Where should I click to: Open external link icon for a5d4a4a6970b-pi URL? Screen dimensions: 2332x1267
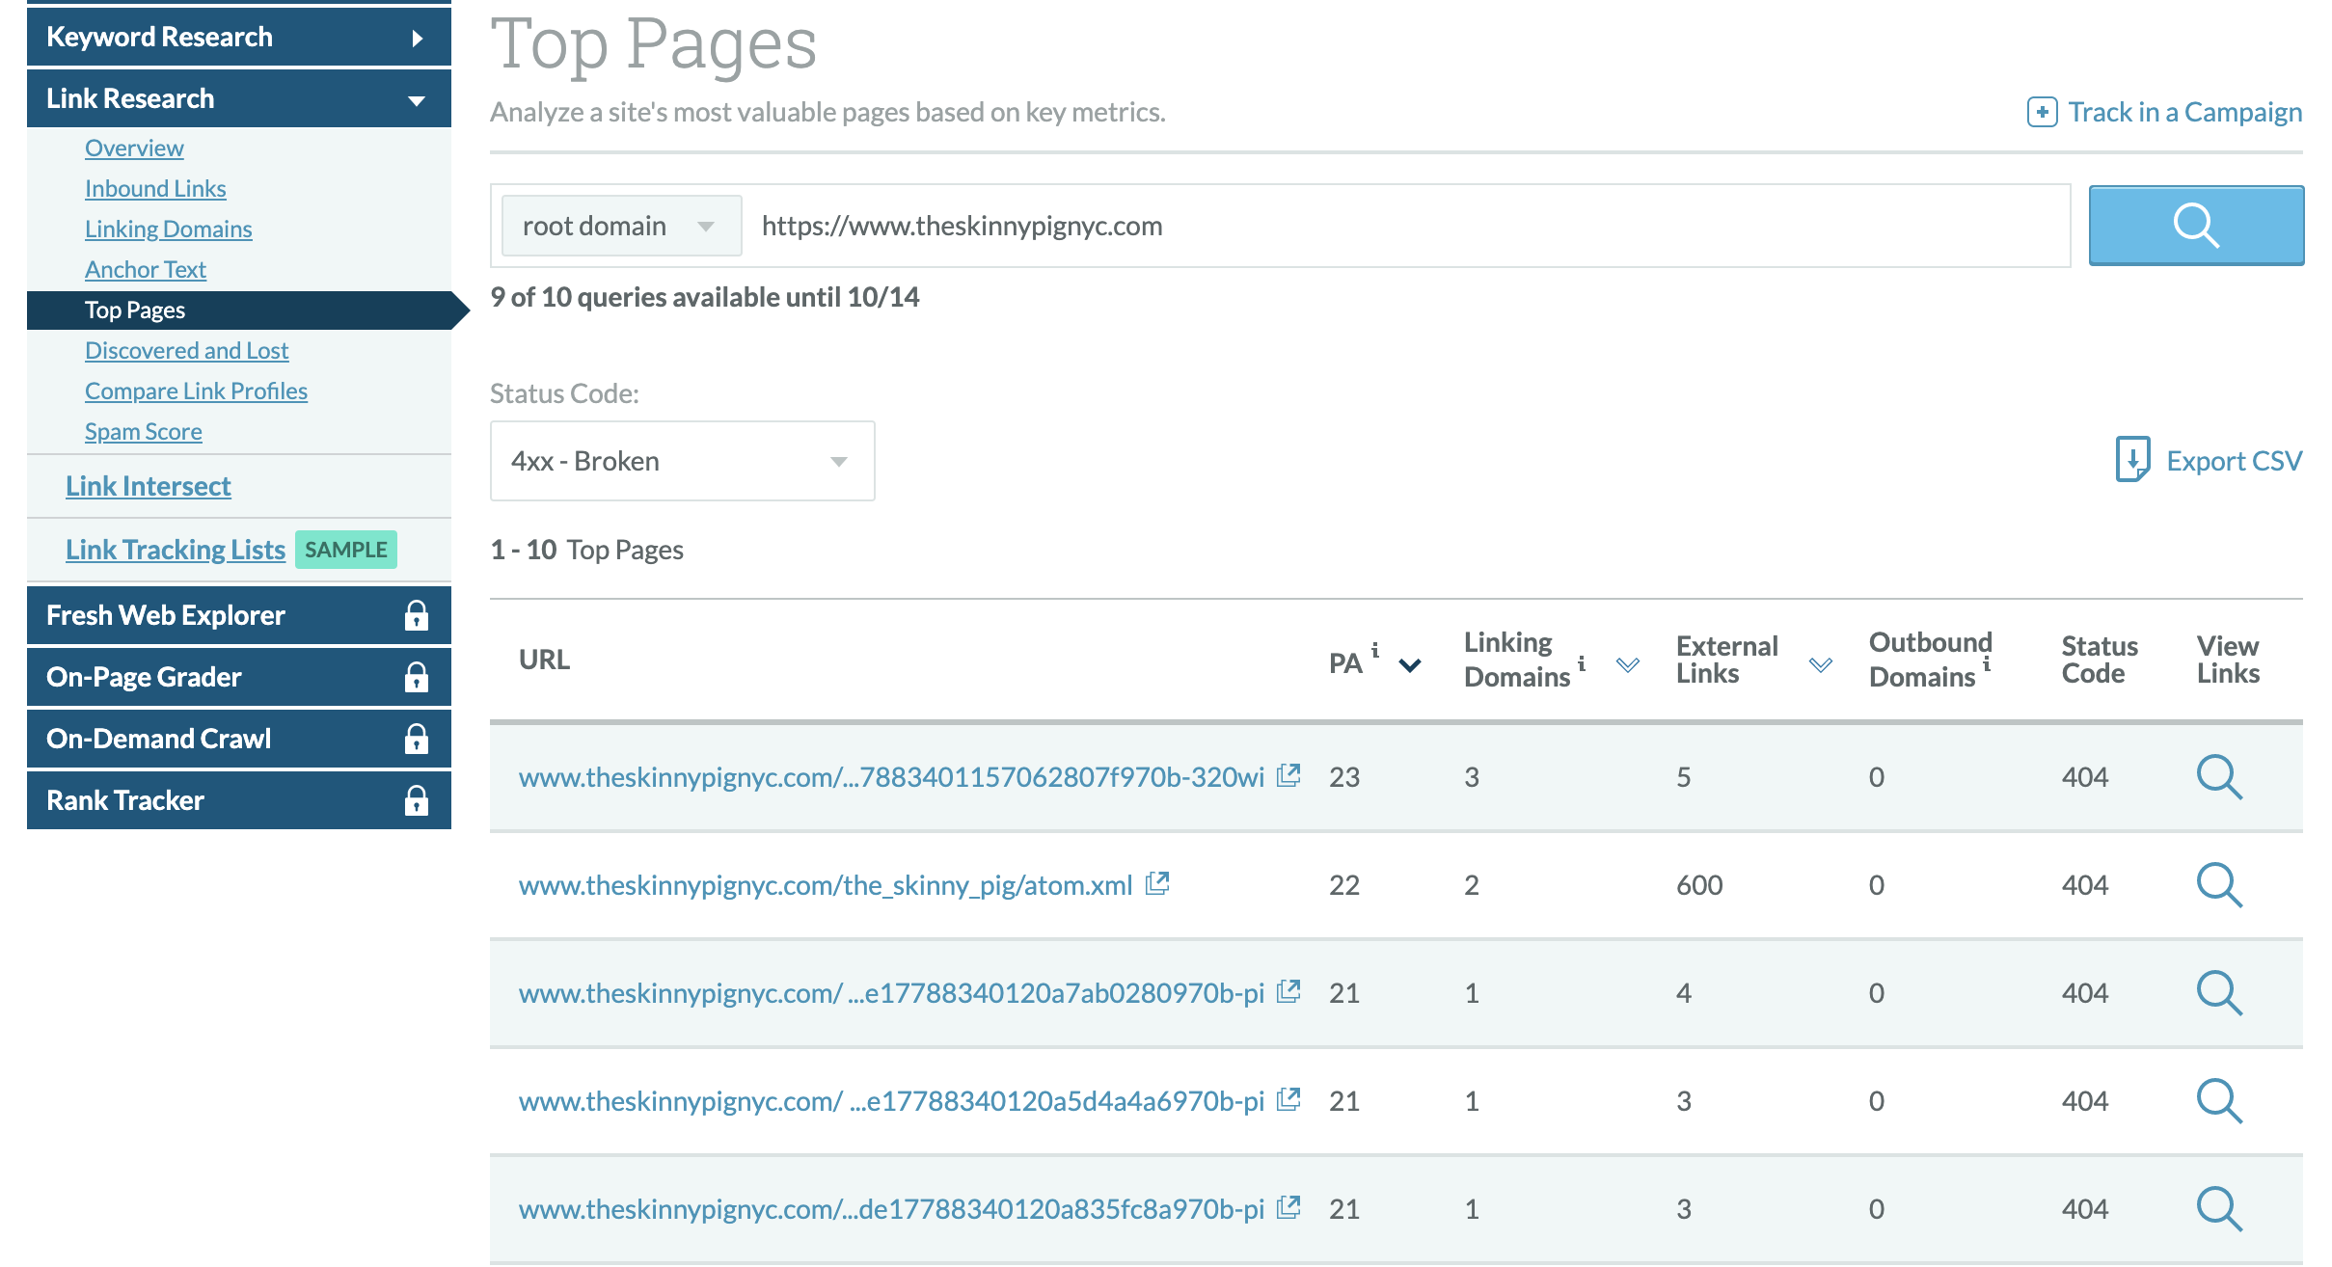coord(1288,1099)
